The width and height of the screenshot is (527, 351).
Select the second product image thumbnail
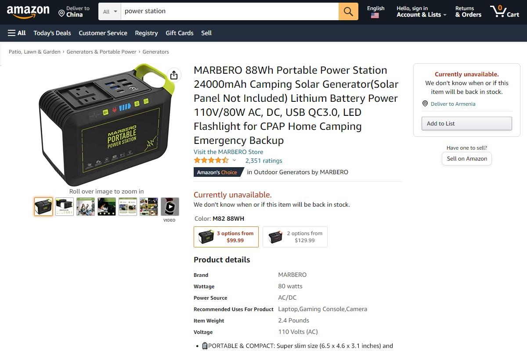pos(65,207)
